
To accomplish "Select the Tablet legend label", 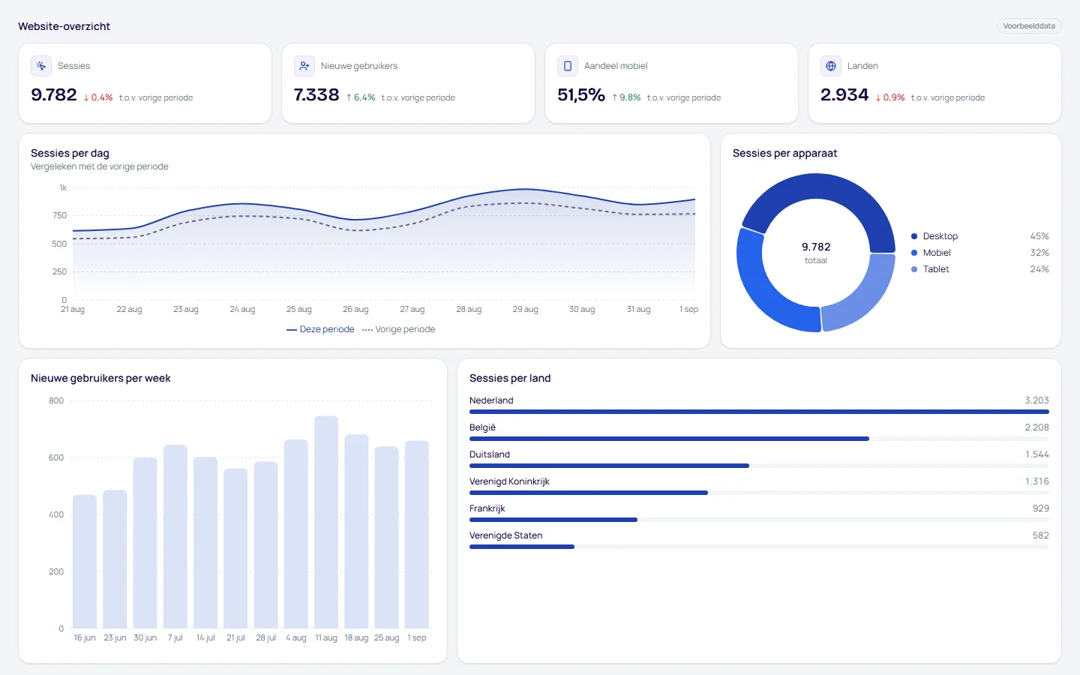I will pyautogui.click(x=936, y=269).
